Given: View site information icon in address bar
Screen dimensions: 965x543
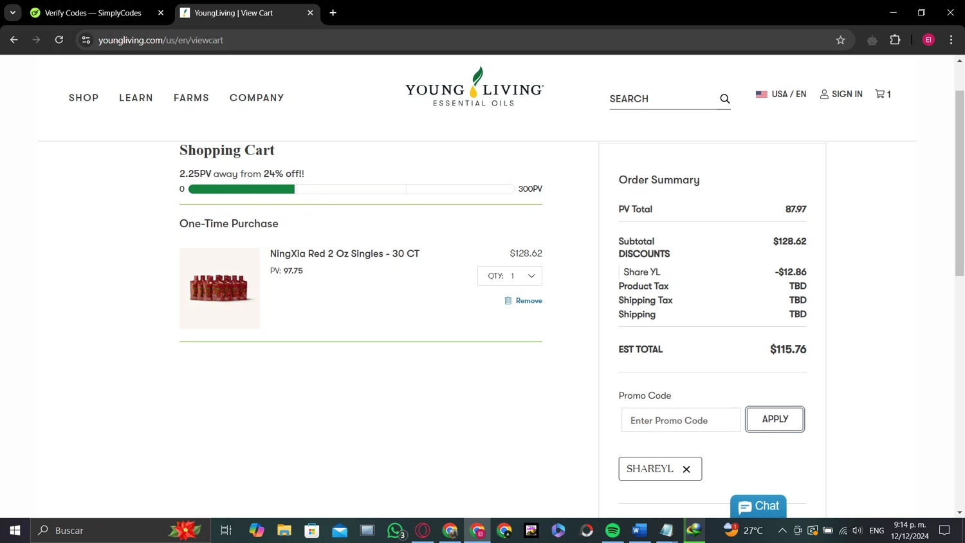Looking at the screenshot, I should [x=86, y=40].
